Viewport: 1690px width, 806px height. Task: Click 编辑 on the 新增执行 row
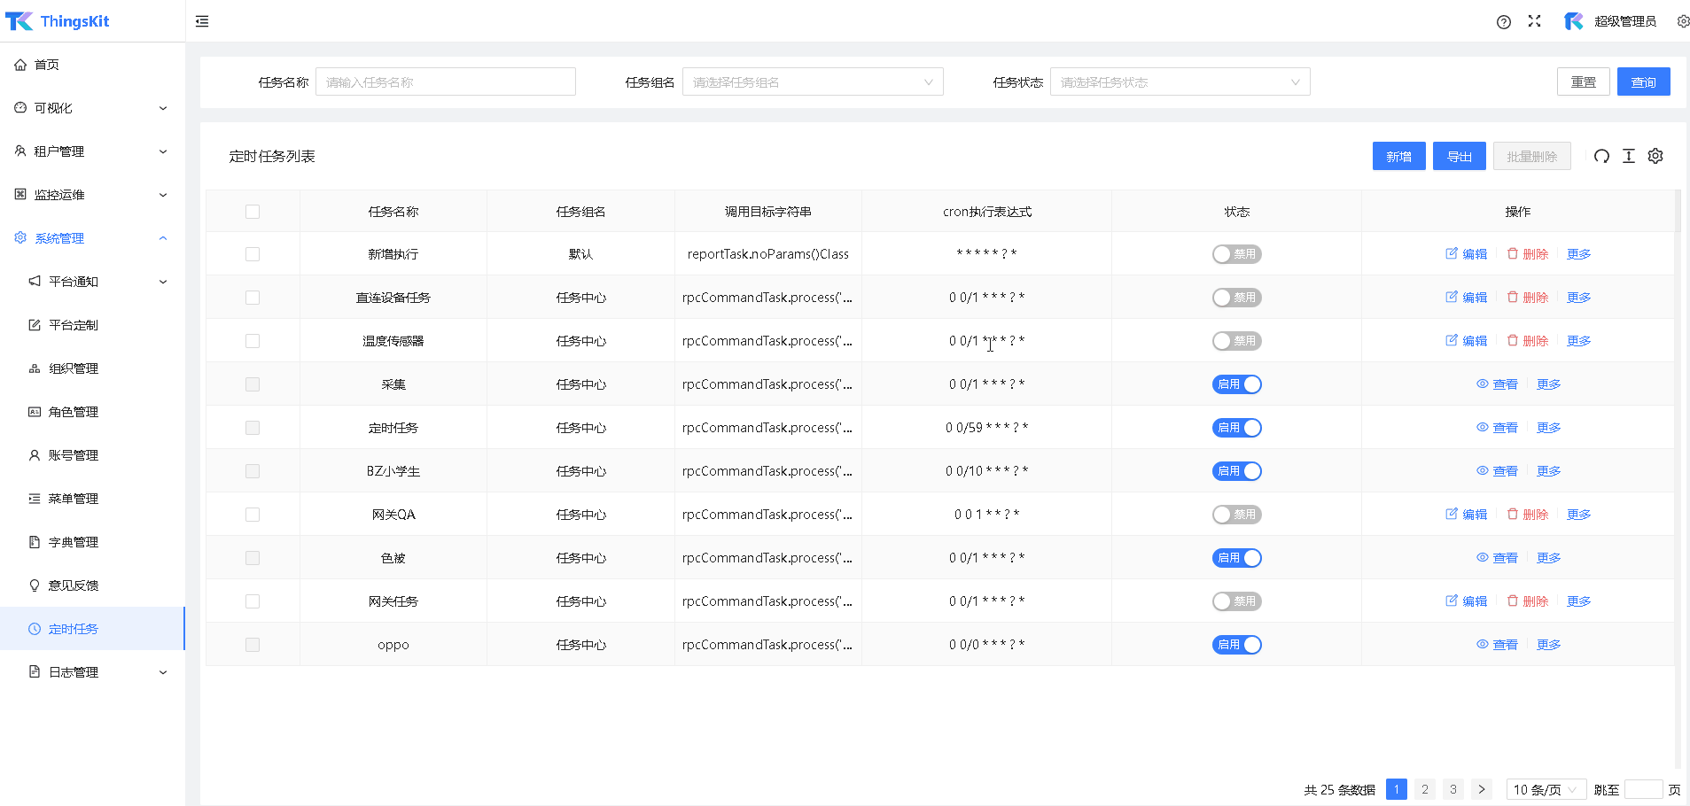tap(1466, 253)
